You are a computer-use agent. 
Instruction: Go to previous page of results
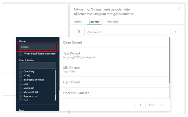[x=140, y=105]
